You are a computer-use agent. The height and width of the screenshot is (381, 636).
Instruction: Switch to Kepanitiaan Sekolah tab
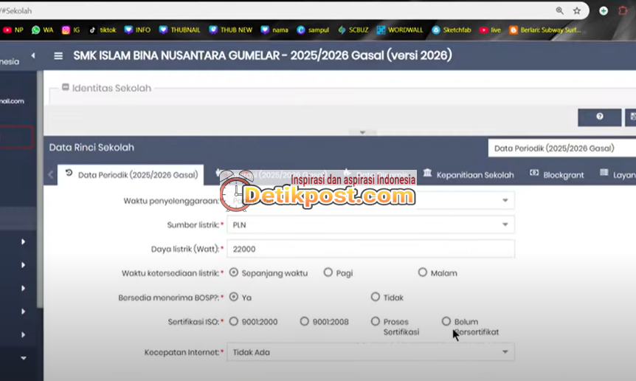pyautogui.click(x=469, y=175)
